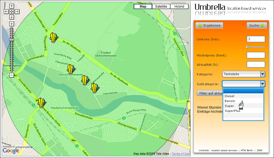Viewport: 274px width, 158px height.
Task: Return to last map result center button
Action: (x=11, y=12)
